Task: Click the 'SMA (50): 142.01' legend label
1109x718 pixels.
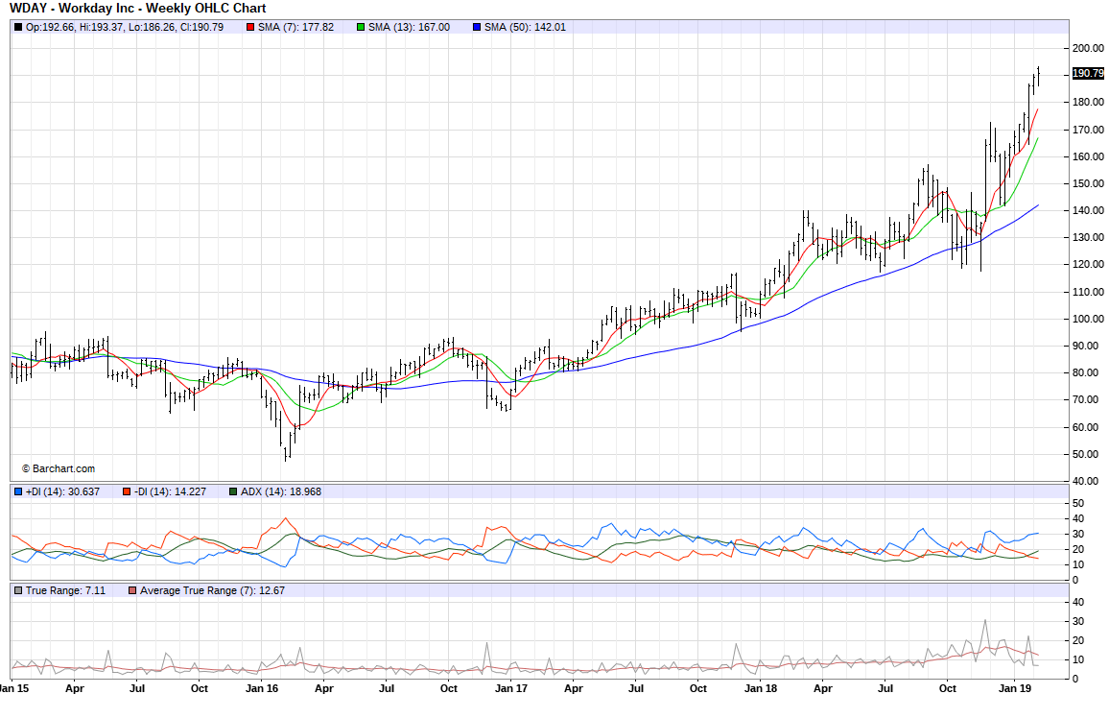Action: click(x=525, y=28)
